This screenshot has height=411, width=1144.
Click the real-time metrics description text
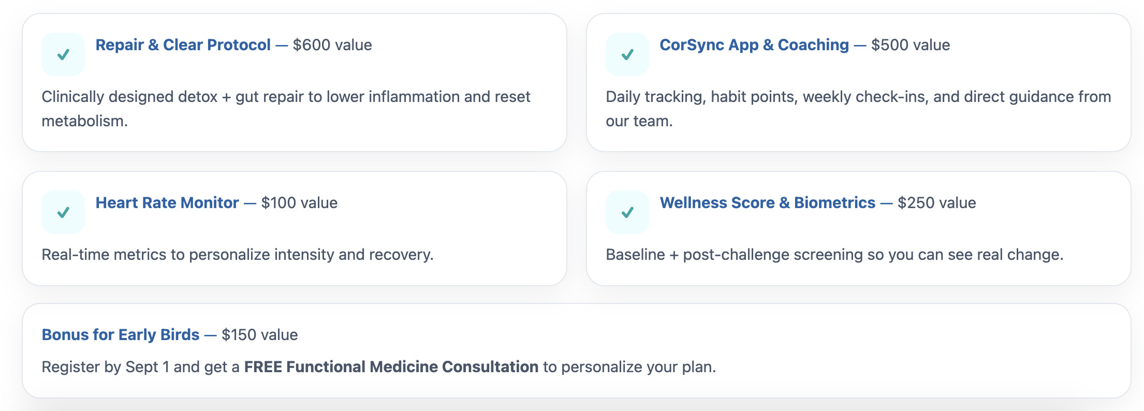click(x=238, y=255)
